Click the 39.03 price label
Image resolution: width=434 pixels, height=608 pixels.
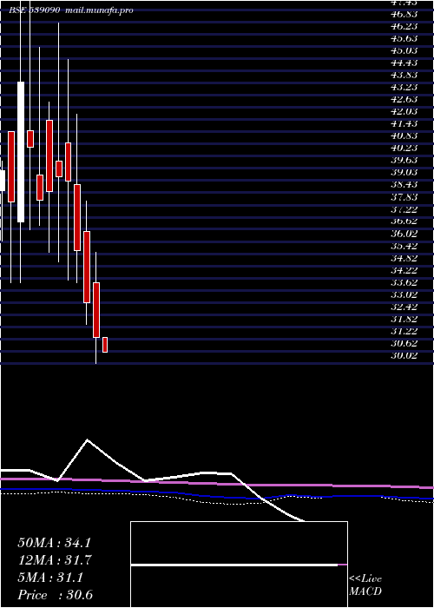pos(404,173)
